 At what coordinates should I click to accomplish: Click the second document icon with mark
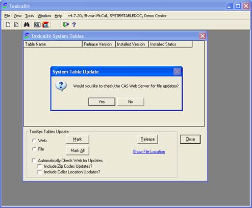click(x=16, y=24)
